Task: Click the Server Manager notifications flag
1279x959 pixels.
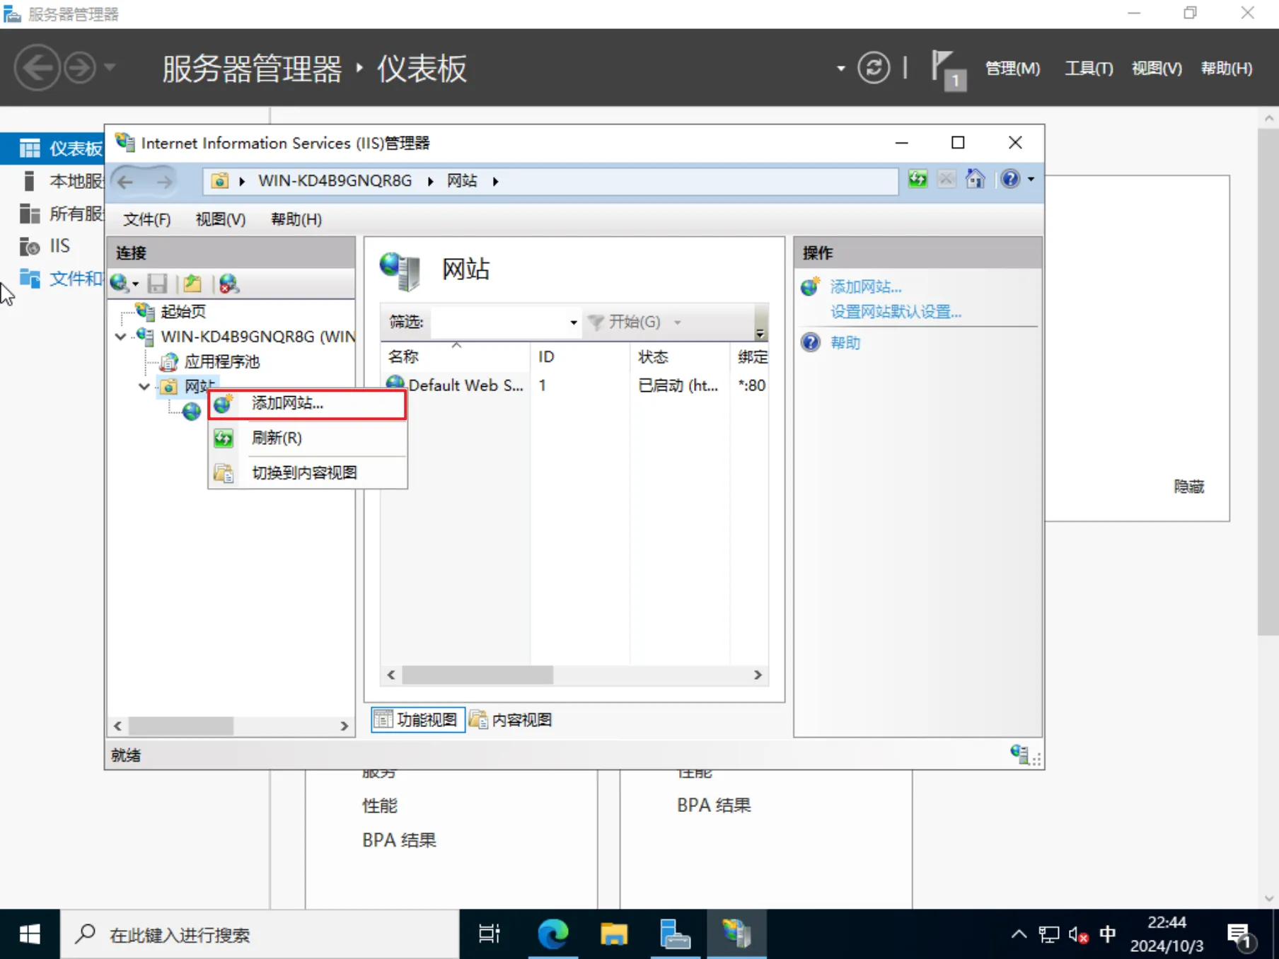Action: pyautogui.click(x=948, y=69)
